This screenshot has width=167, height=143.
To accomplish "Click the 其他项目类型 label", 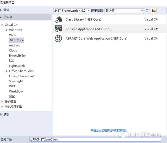I will pyautogui.click(x=13, y=107).
